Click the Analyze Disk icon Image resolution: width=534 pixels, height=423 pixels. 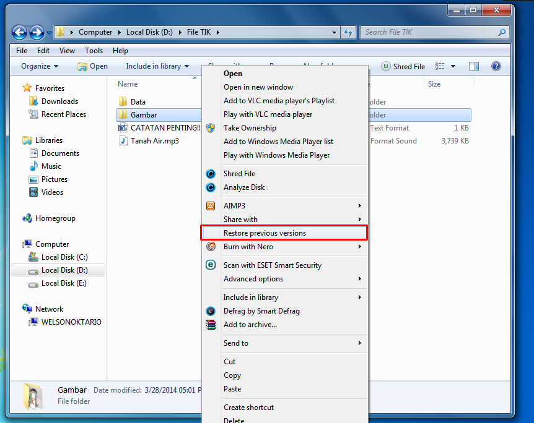[211, 187]
